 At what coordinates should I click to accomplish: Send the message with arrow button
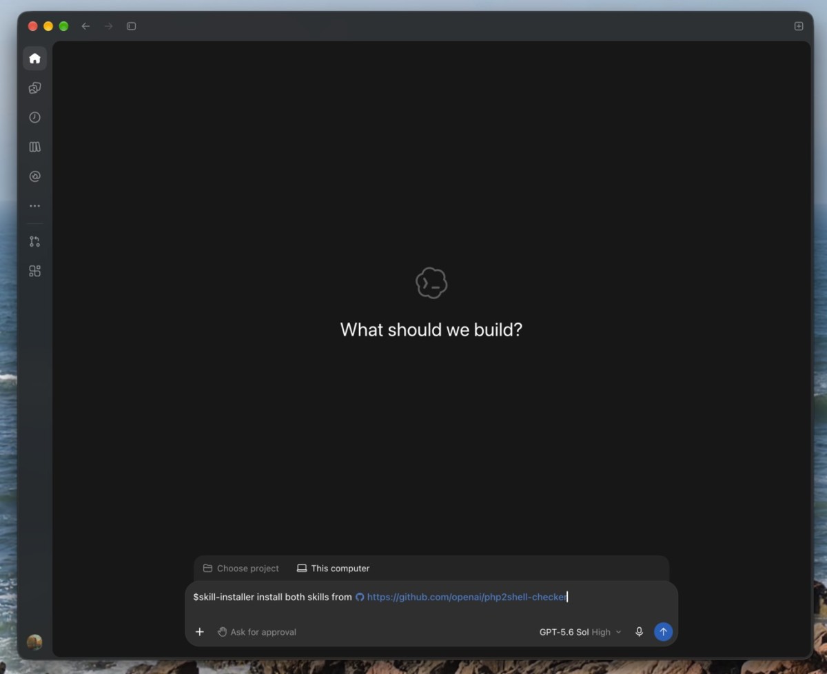click(x=663, y=632)
